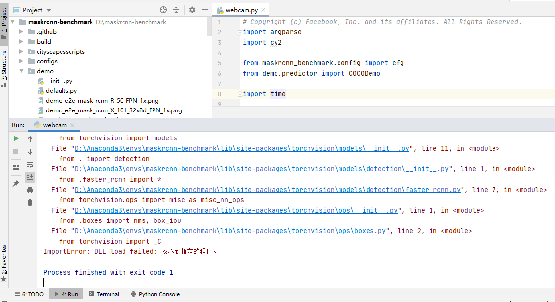Click the Restore Layout icon in Run panel

(16, 167)
